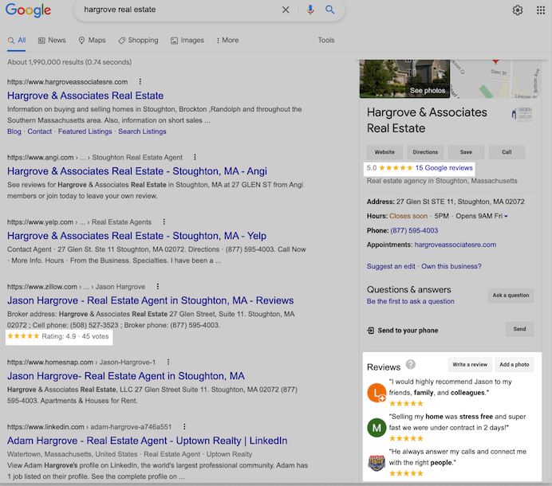Switch to the Images tab
This screenshot has width=552, height=486.
187,40
